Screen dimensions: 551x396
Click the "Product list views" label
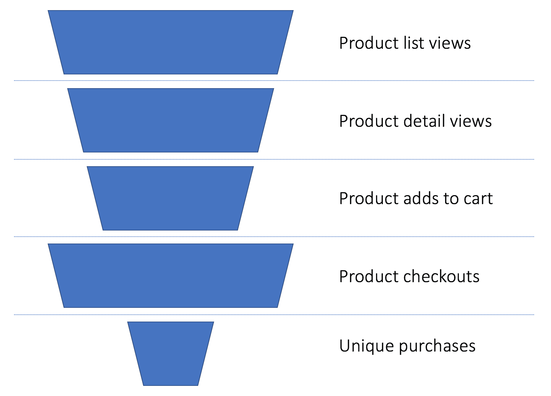click(x=405, y=43)
